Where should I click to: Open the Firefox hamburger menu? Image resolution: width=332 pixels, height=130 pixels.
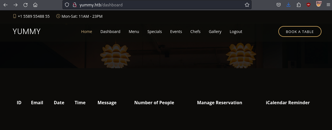pyautogui.click(x=328, y=5)
